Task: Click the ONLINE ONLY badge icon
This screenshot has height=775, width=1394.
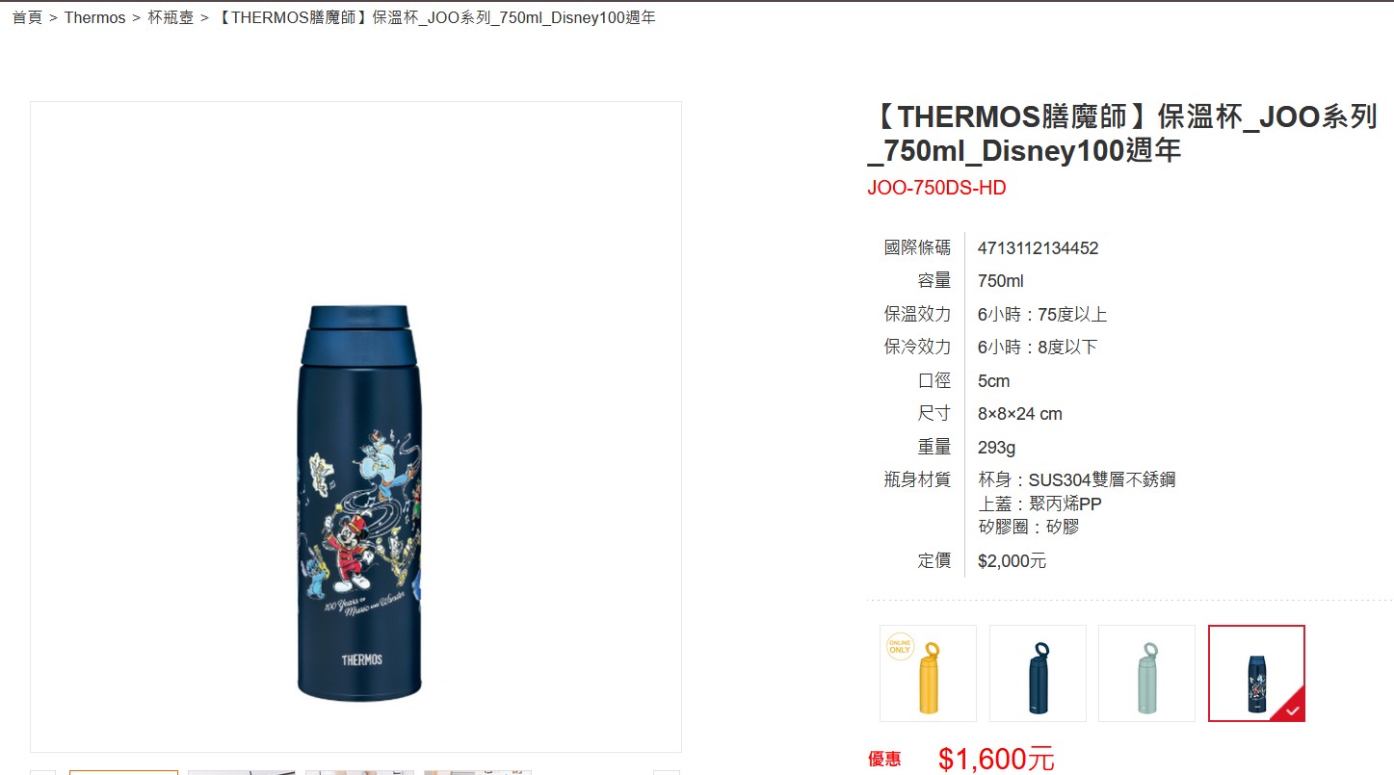Action: click(899, 646)
